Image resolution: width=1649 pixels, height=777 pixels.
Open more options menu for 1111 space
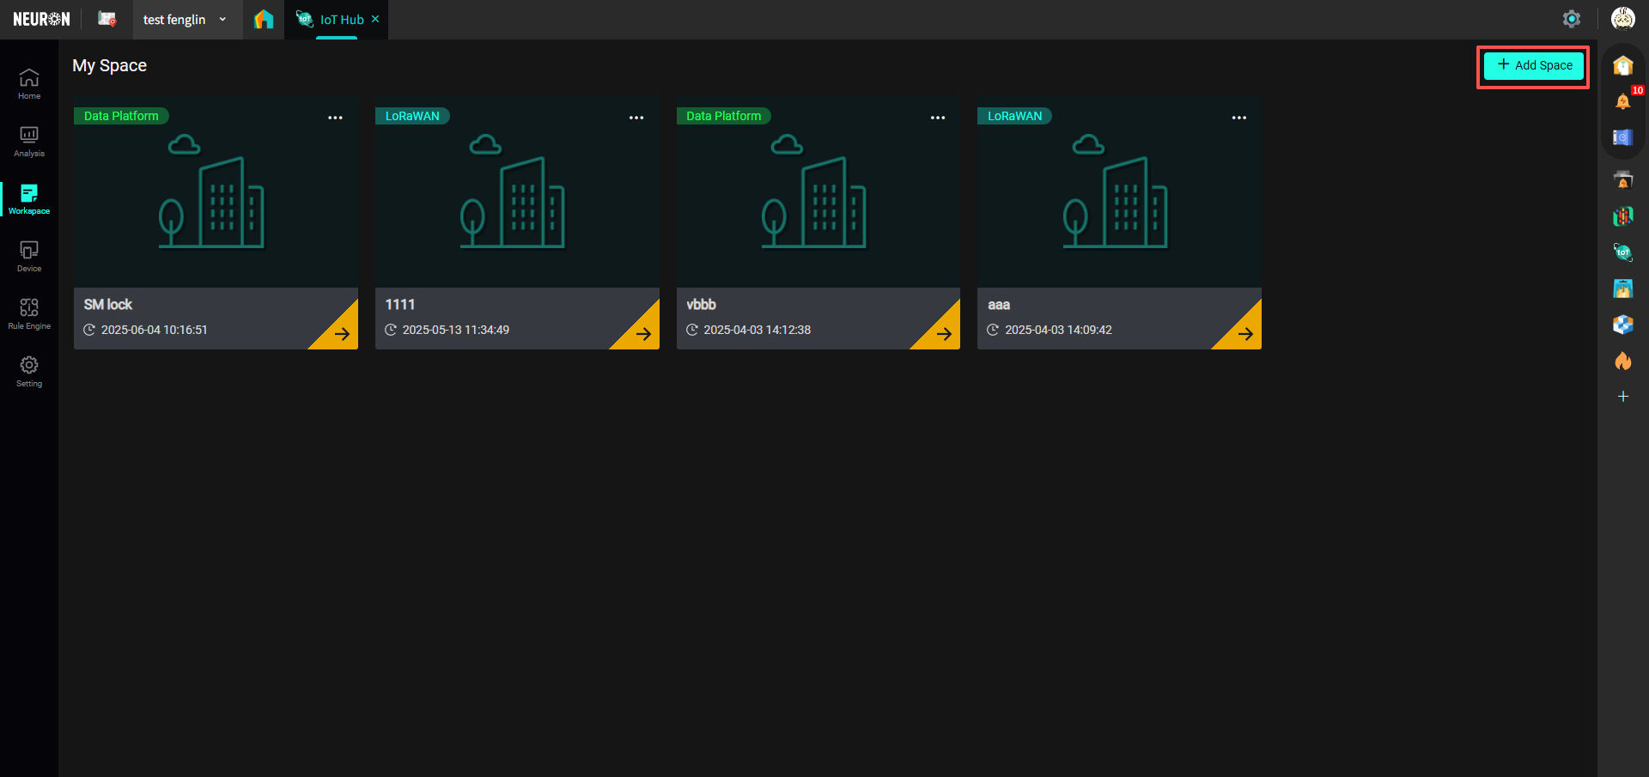pos(636,118)
